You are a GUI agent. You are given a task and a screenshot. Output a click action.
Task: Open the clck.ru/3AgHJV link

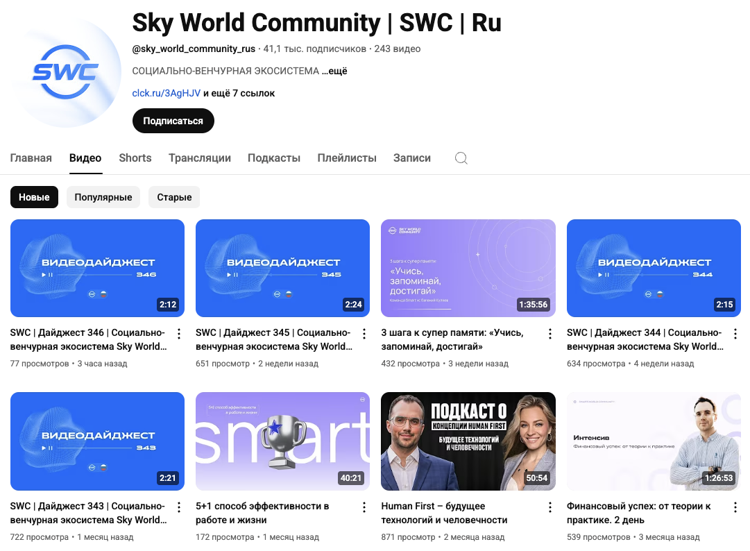[x=166, y=93]
